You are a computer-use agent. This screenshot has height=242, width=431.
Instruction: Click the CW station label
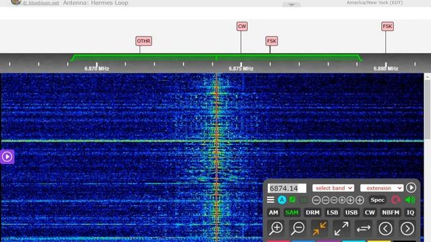click(242, 26)
